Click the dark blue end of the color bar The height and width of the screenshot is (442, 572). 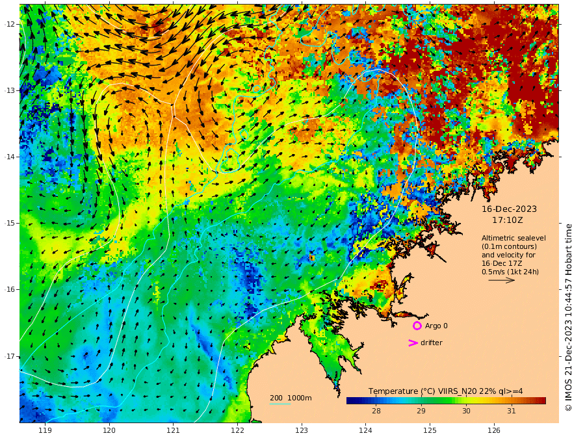350,400
